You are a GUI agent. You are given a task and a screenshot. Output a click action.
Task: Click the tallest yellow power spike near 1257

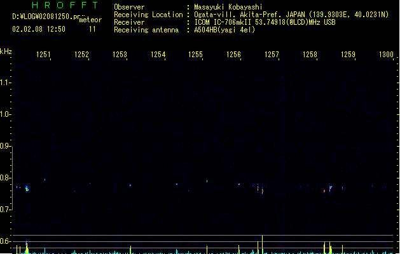coord(262,244)
